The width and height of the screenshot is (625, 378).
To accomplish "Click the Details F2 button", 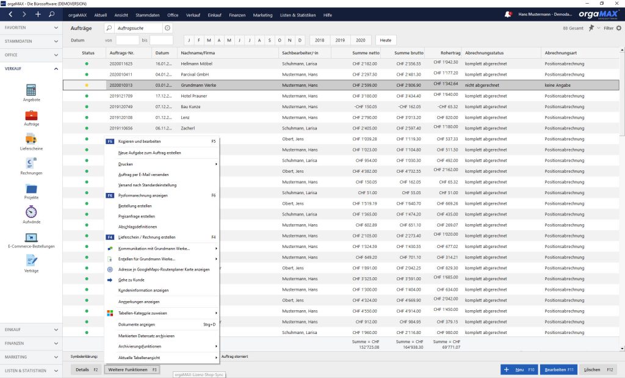I will point(87,369).
